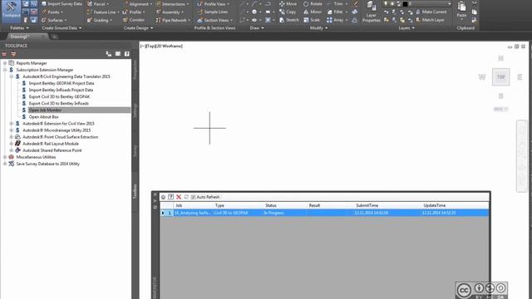Click Import Survey Data

tap(62, 3)
